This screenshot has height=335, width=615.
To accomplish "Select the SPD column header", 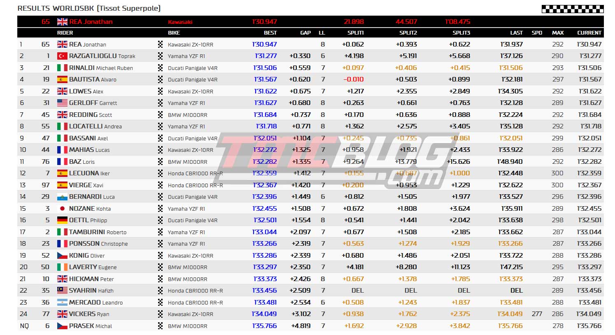I will tap(537, 33).
